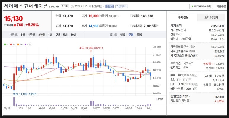Click the 23,440 price axis label
Screen dimensions: 229x118
coord(156,47)
